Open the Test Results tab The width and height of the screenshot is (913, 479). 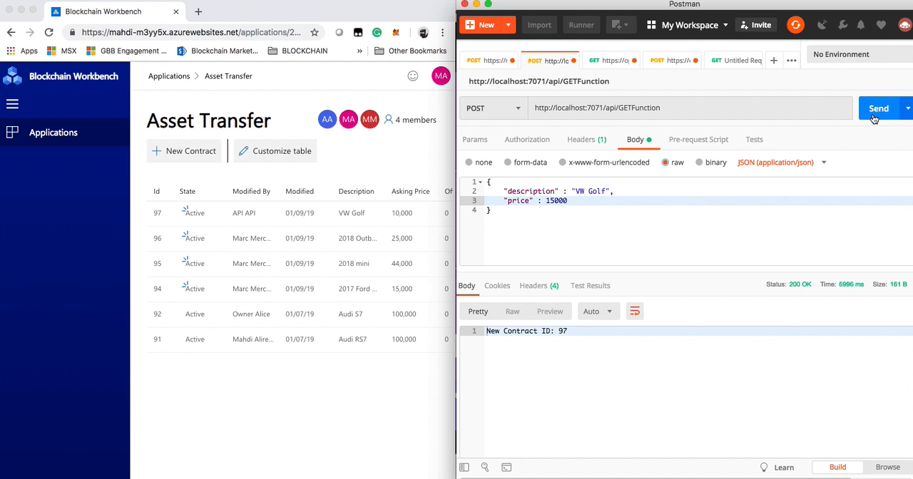click(591, 286)
